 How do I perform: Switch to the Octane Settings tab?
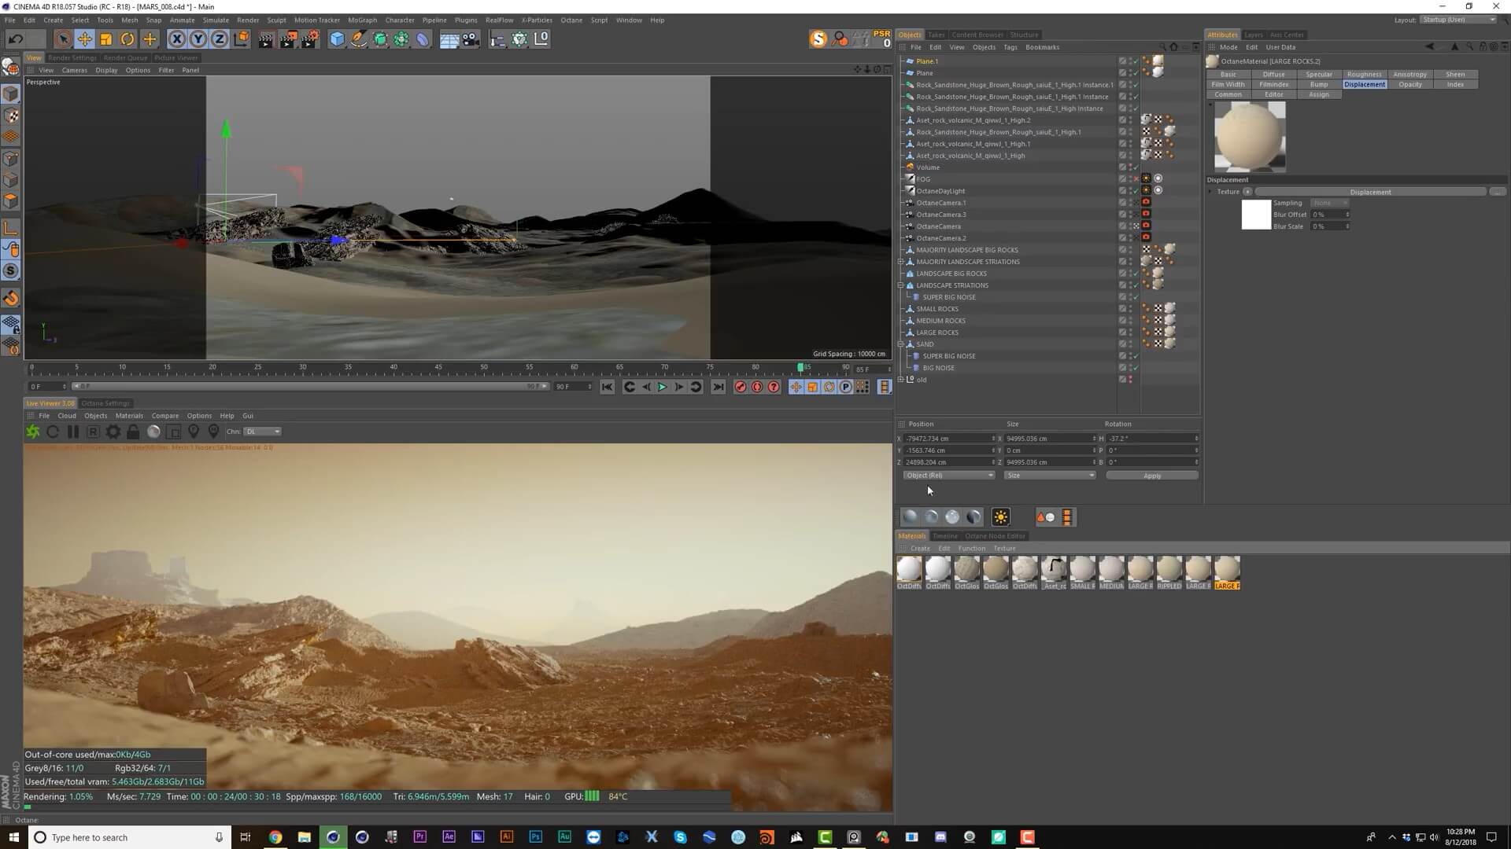pos(105,403)
